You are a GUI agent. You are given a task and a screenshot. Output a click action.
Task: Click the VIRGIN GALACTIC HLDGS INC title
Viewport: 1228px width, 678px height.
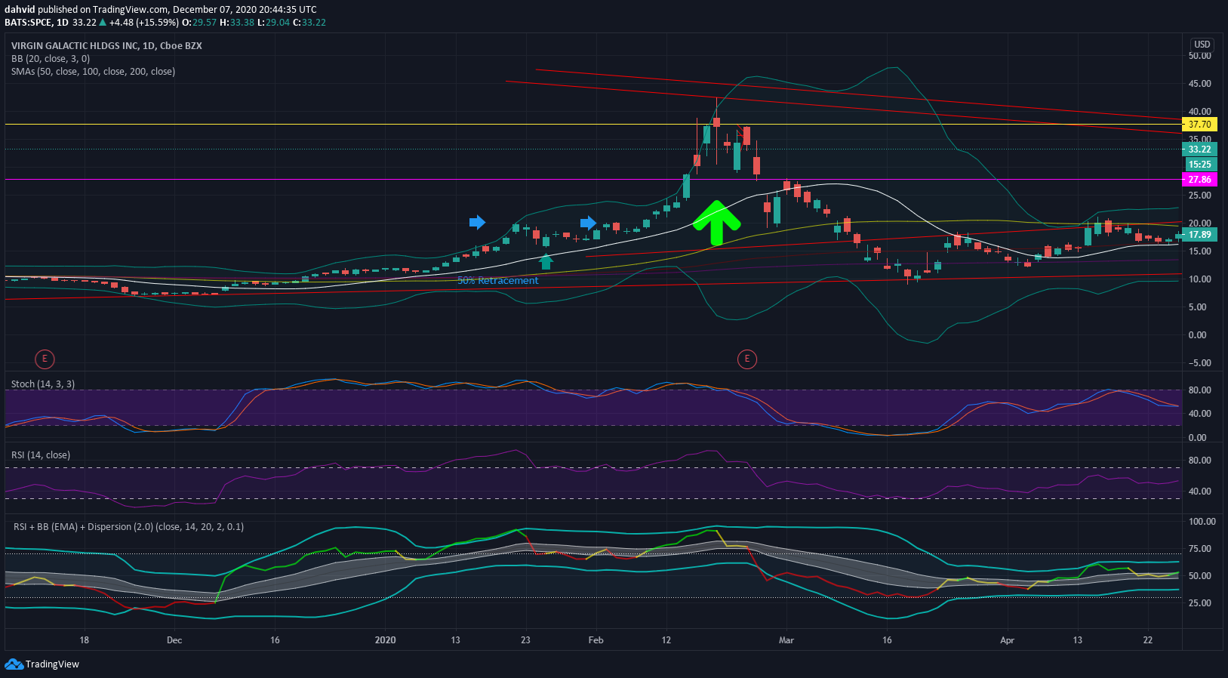pos(106,46)
